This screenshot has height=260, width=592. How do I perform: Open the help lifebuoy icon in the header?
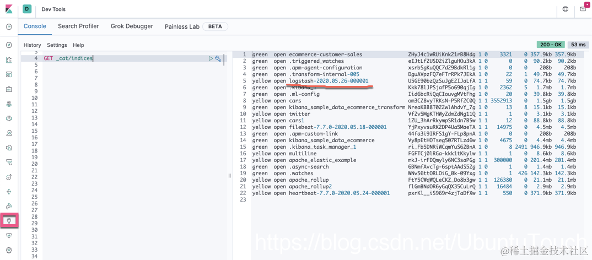(565, 9)
